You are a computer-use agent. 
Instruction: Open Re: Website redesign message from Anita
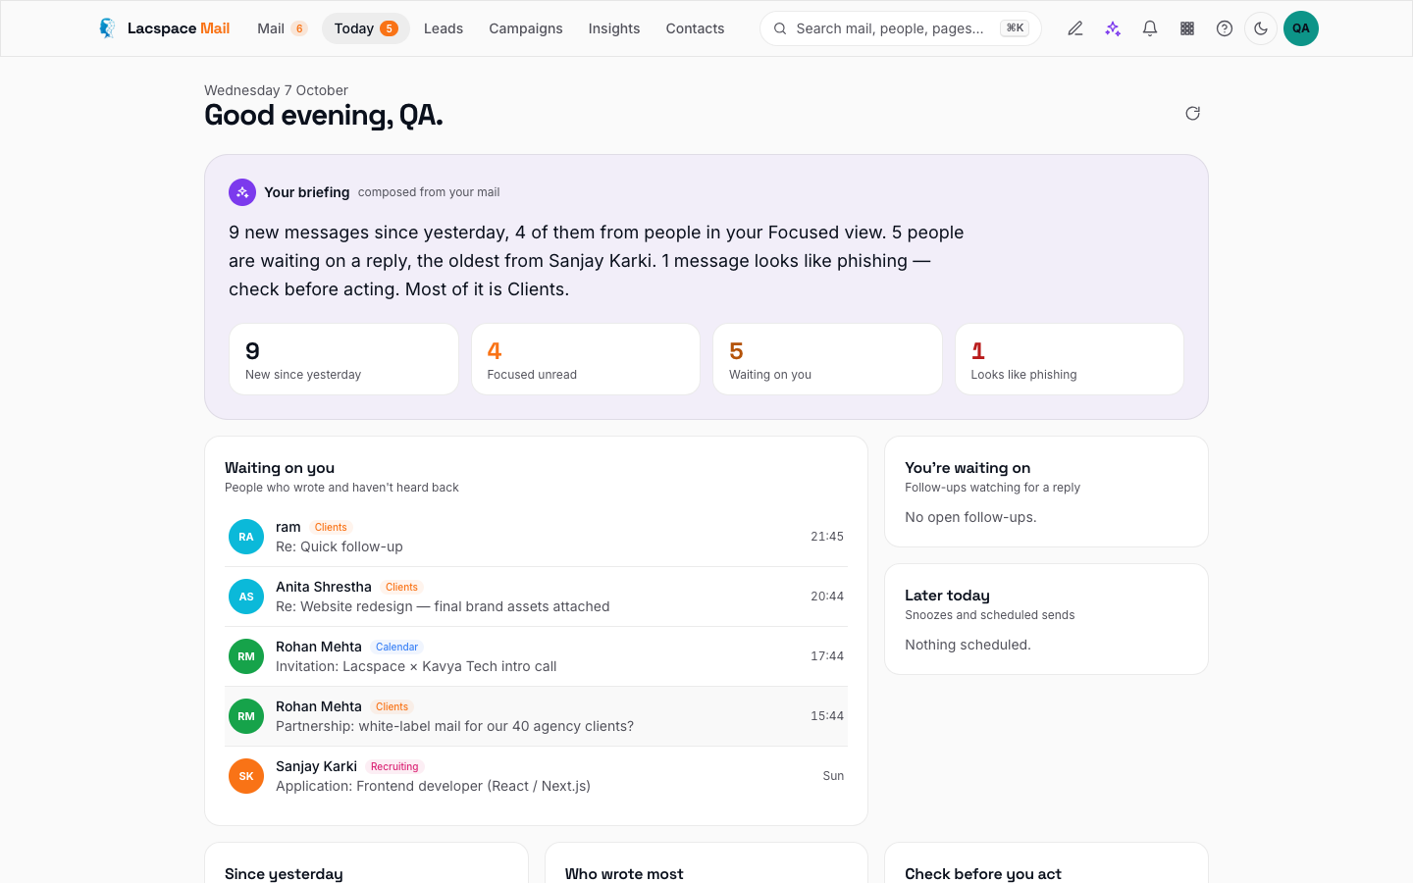[536, 597]
